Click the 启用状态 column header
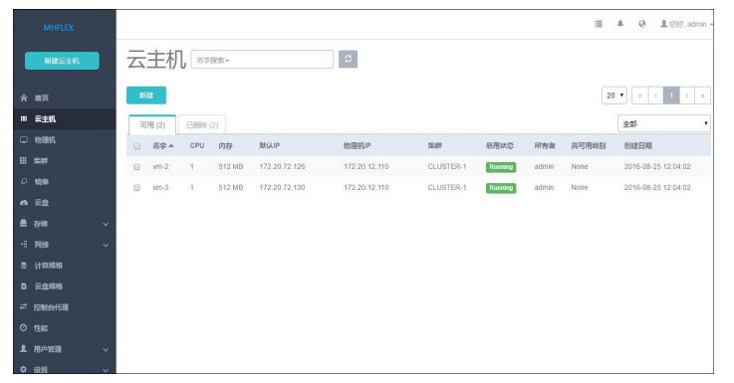The height and width of the screenshot is (383, 734). (500, 146)
